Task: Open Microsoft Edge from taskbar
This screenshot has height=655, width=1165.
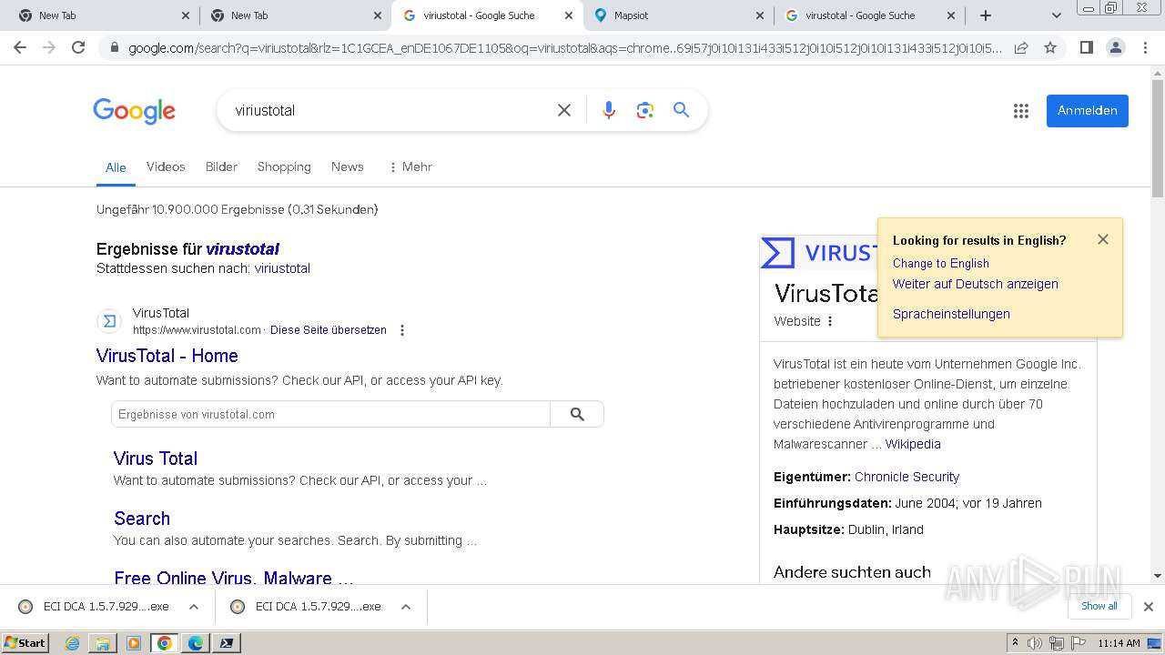Action: coord(195,643)
